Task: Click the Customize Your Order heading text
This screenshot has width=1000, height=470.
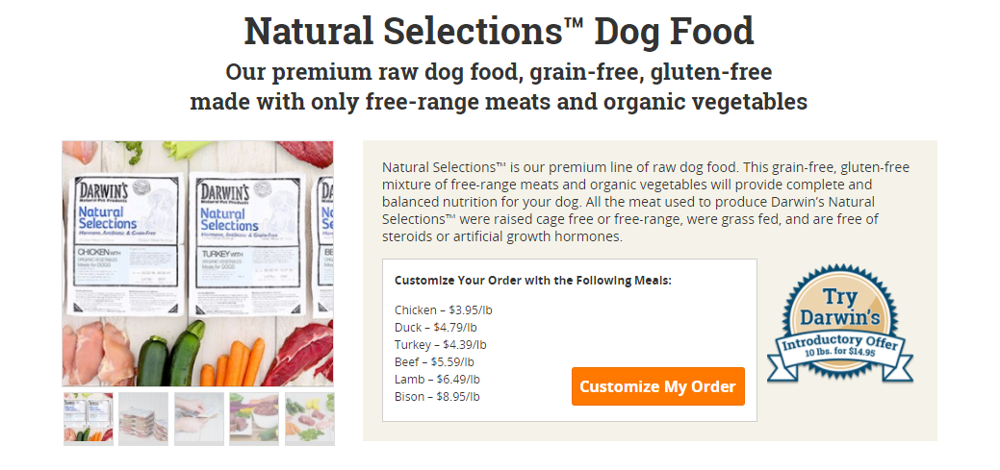Action: click(533, 281)
